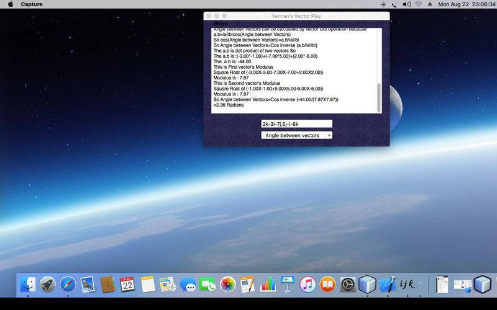497x310 pixels.
Task: Open Finder from the Dock
Action: 28,285
